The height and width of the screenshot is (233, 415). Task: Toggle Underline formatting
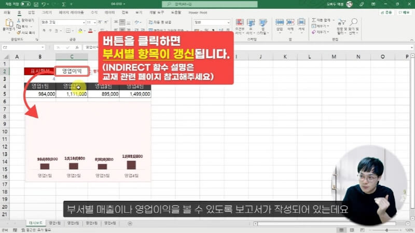click(56, 31)
